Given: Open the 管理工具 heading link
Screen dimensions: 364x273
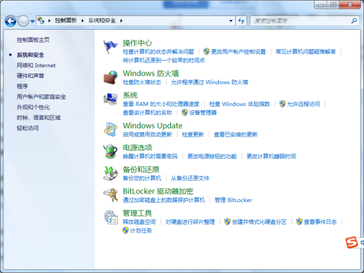Looking at the screenshot, I should pyautogui.click(x=137, y=213).
